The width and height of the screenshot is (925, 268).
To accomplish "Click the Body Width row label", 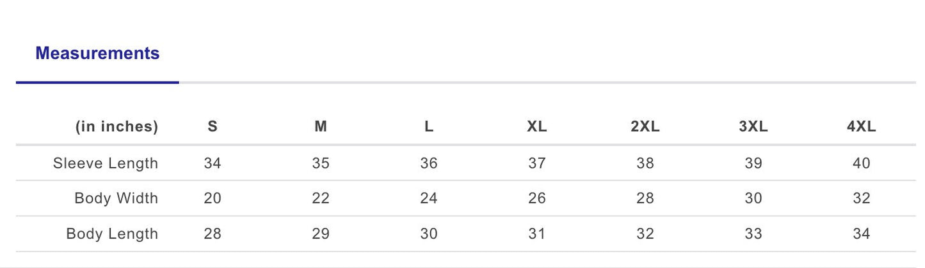I will click(117, 198).
